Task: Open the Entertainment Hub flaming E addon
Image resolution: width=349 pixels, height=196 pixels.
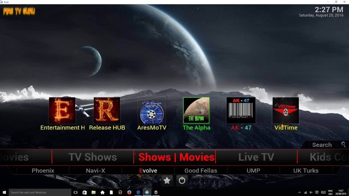Action: pyautogui.click(x=62, y=111)
